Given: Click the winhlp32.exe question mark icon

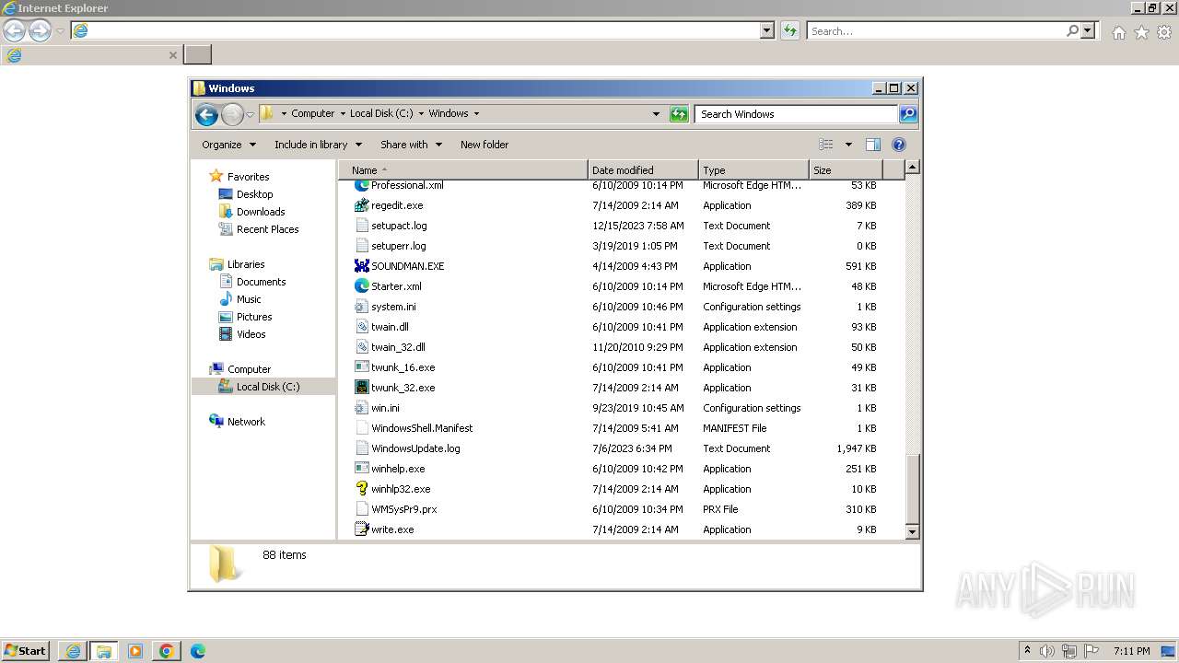Looking at the screenshot, I should click(x=362, y=489).
